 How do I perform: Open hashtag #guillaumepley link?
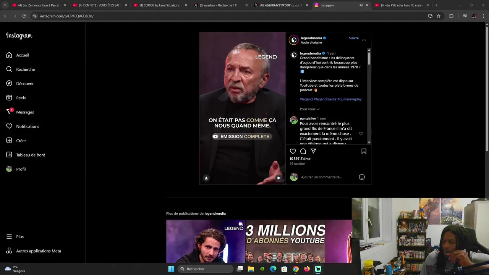pyautogui.click(x=350, y=99)
